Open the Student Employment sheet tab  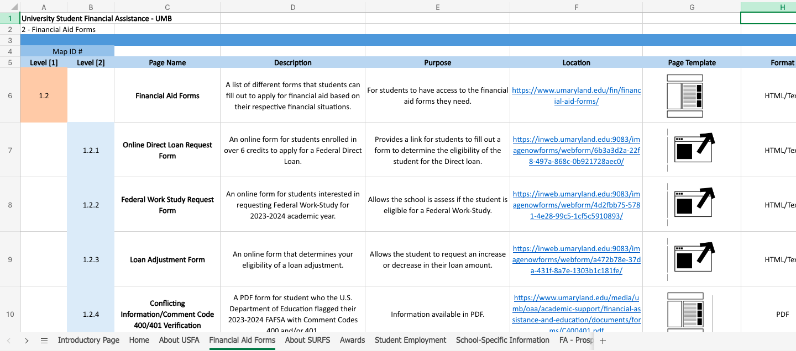click(x=410, y=340)
